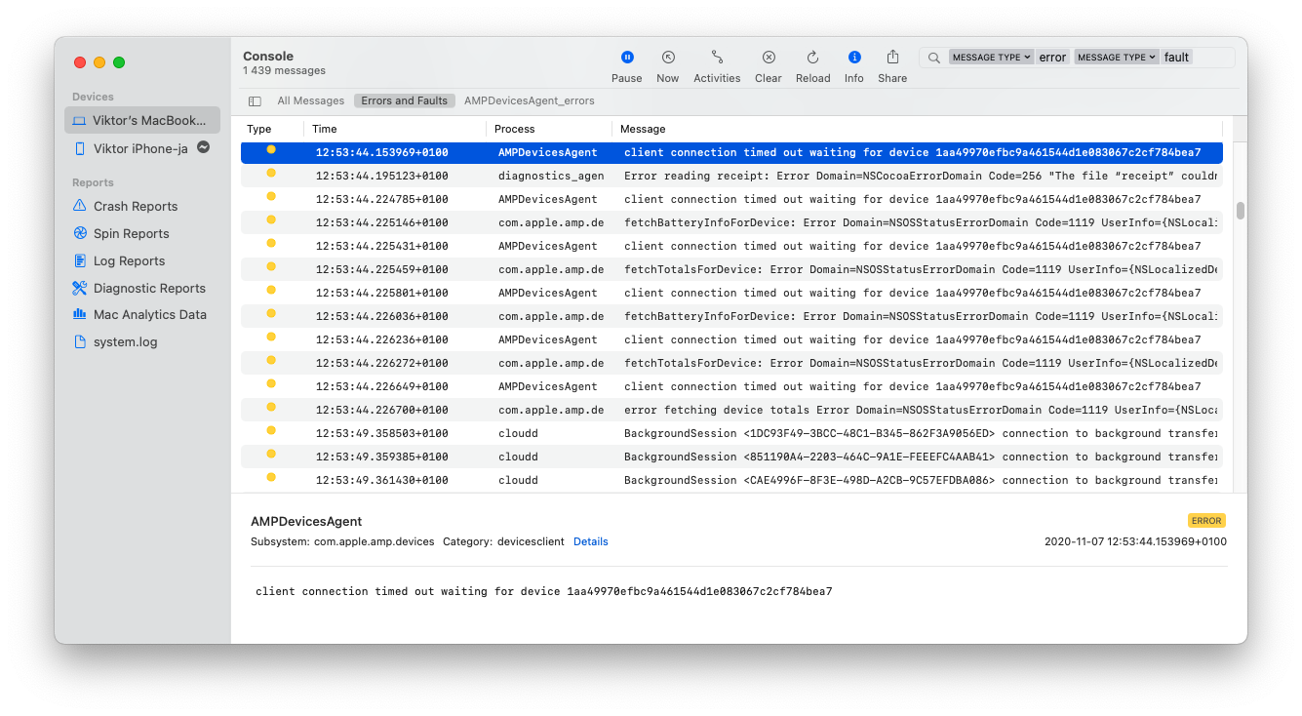The image size is (1302, 716).
Task: Toggle the Activities view icon
Action: pos(717,58)
